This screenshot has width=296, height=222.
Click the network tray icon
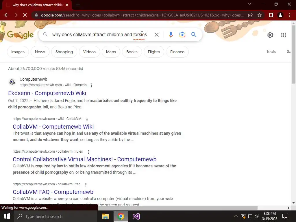pos(250,216)
